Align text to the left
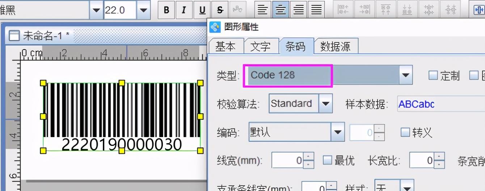Image resolution: width=485 pixels, height=191 pixels. click(x=262, y=10)
